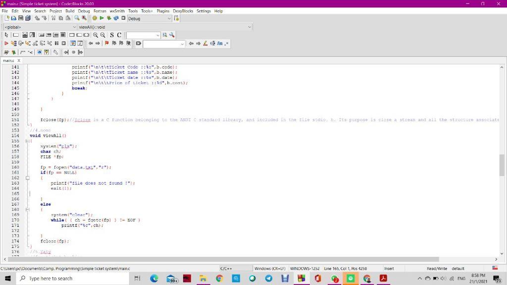Build the project with the gear icon
507x285 pixels.
click(x=94, y=18)
